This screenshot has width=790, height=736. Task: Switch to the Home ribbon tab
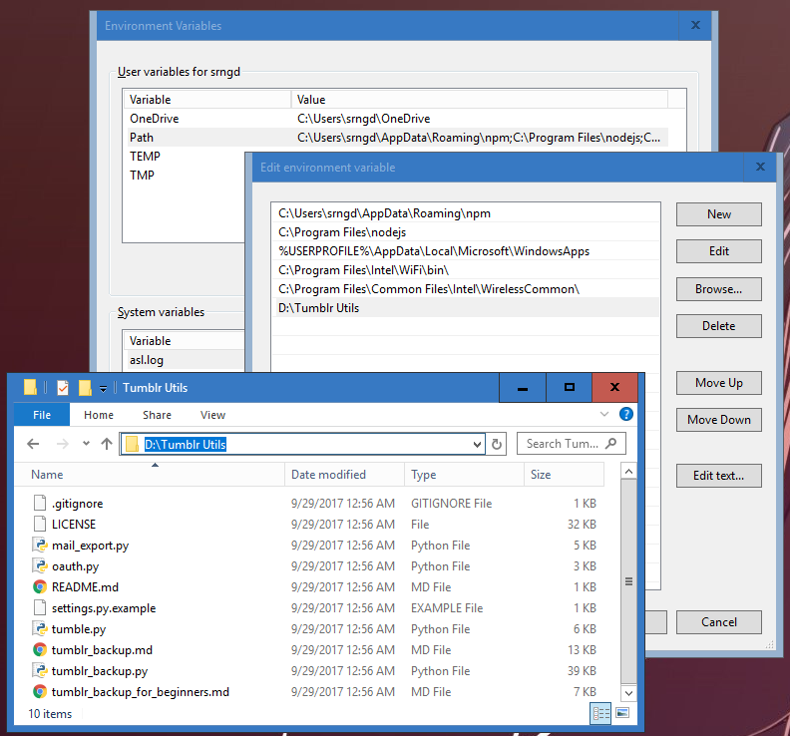click(x=98, y=415)
